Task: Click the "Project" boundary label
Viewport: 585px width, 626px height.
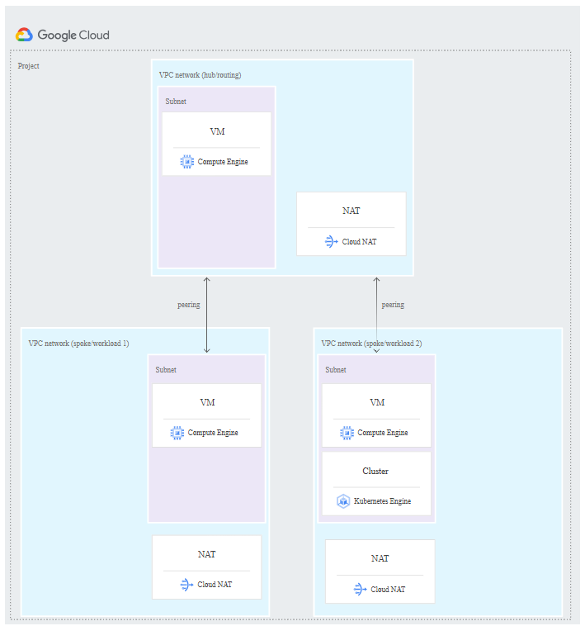Action: click(28, 66)
